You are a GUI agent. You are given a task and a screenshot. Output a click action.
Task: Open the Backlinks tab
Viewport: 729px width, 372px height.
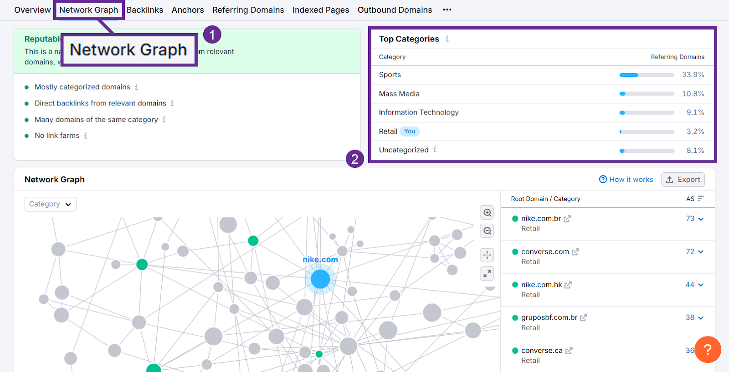point(145,10)
